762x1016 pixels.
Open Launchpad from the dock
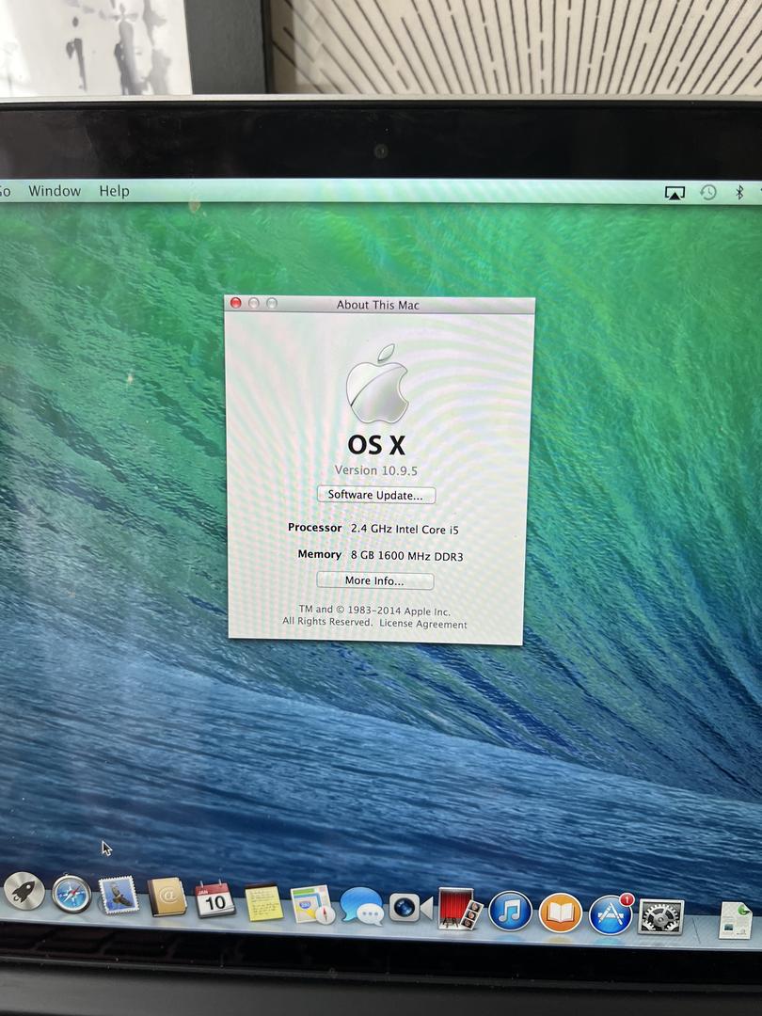click(x=24, y=890)
